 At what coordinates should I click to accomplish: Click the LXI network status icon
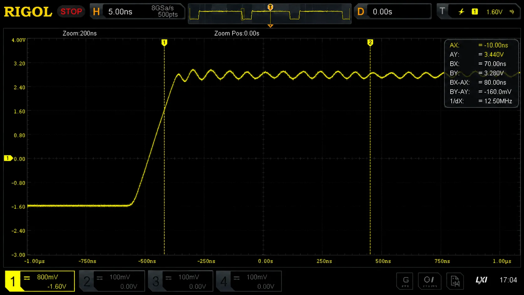[x=481, y=280]
